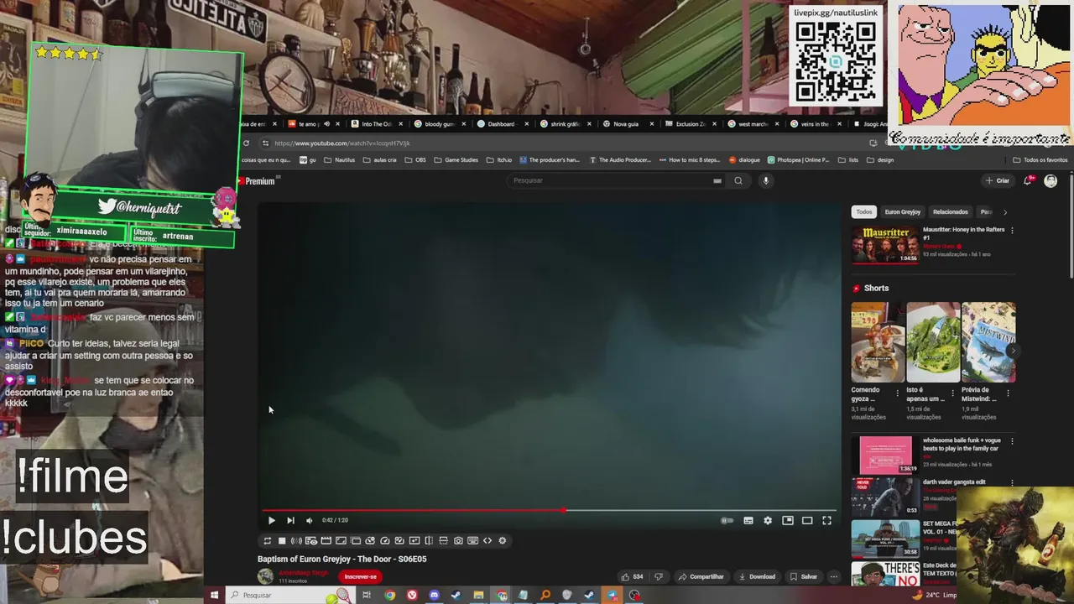
Task: Play the YouTube video
Action: pyautogui.click(x=271, y=520)
